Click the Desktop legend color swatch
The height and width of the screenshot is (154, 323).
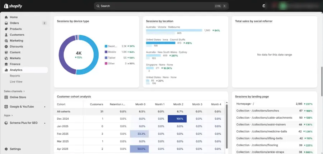pyautogui.click(x=106, y=46)
